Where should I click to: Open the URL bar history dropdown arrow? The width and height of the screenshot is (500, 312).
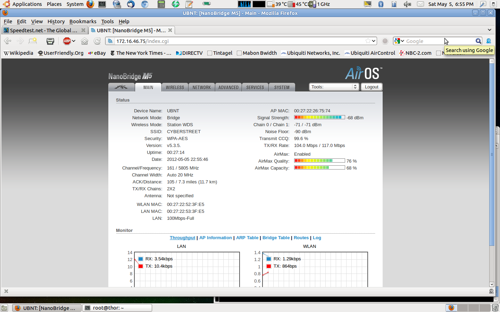point(374,41)
